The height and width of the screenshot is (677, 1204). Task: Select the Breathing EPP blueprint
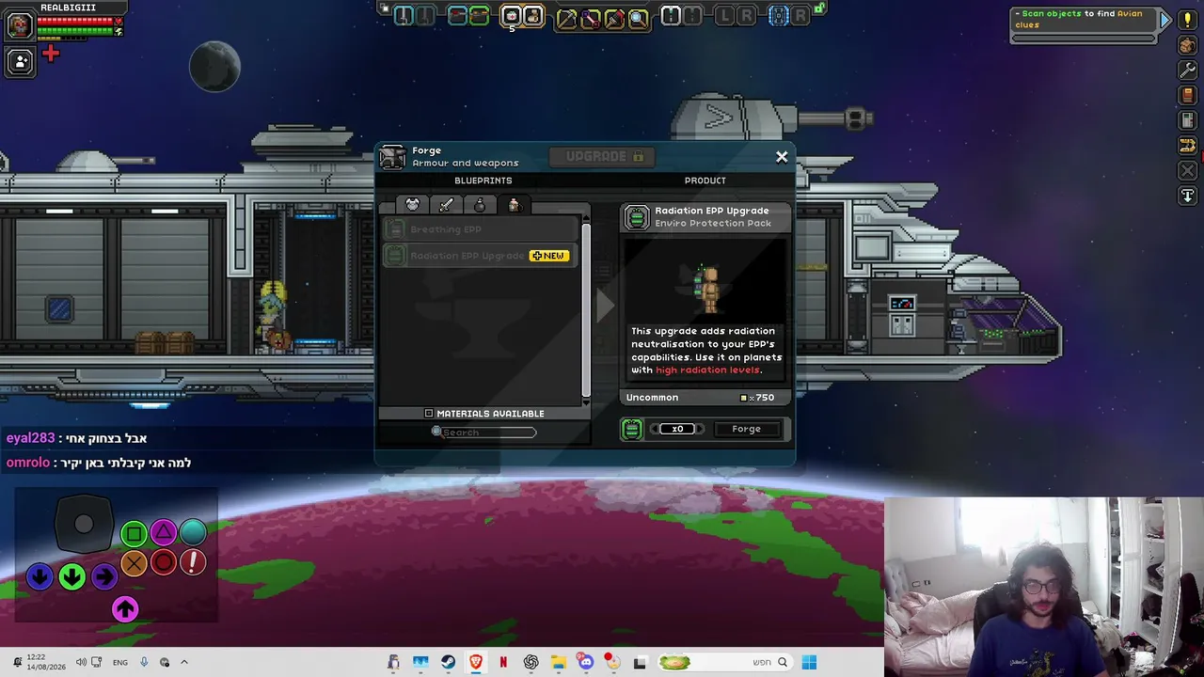tap(481, 229)
